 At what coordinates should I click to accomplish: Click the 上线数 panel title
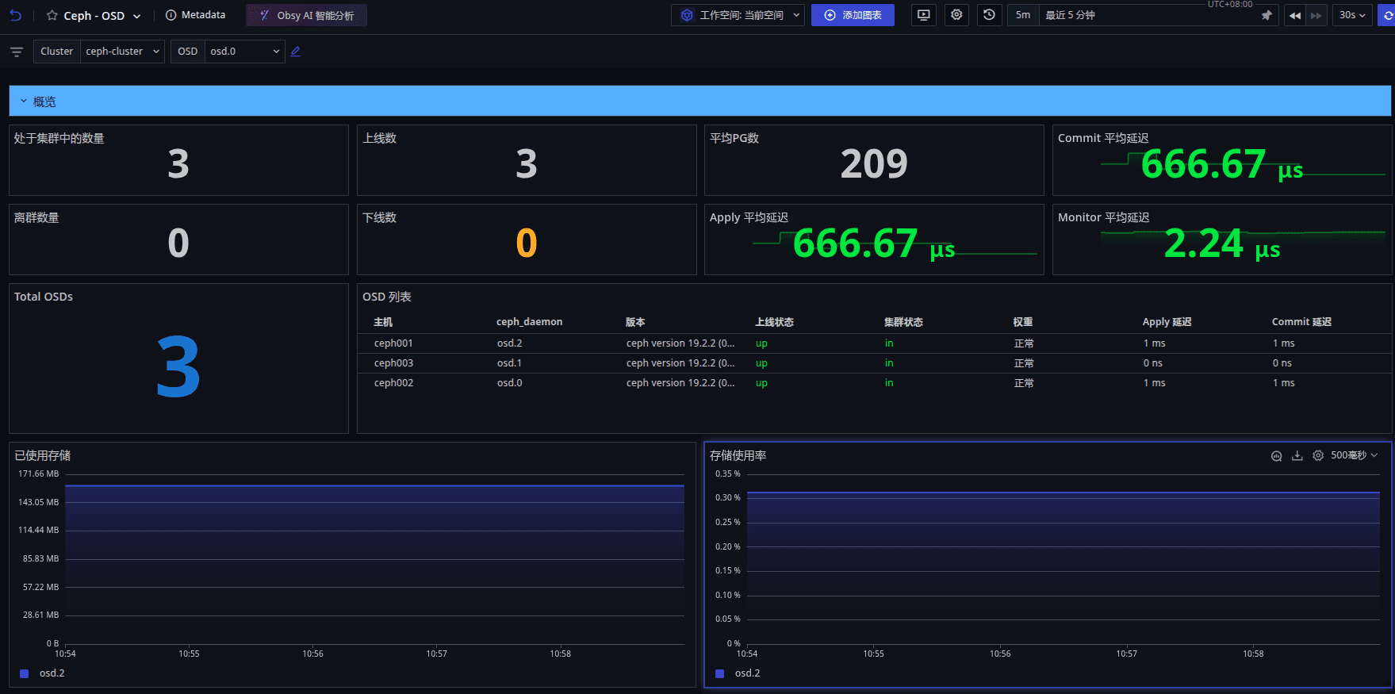tap(379, 138)
